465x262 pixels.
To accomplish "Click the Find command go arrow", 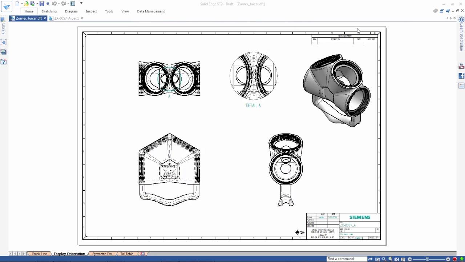I will click(x=370, y=259).
